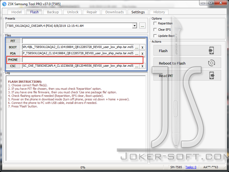The width and height of the screenshot is (229, 172).
Task: Click the PIT file button
Action: (13, 41)
